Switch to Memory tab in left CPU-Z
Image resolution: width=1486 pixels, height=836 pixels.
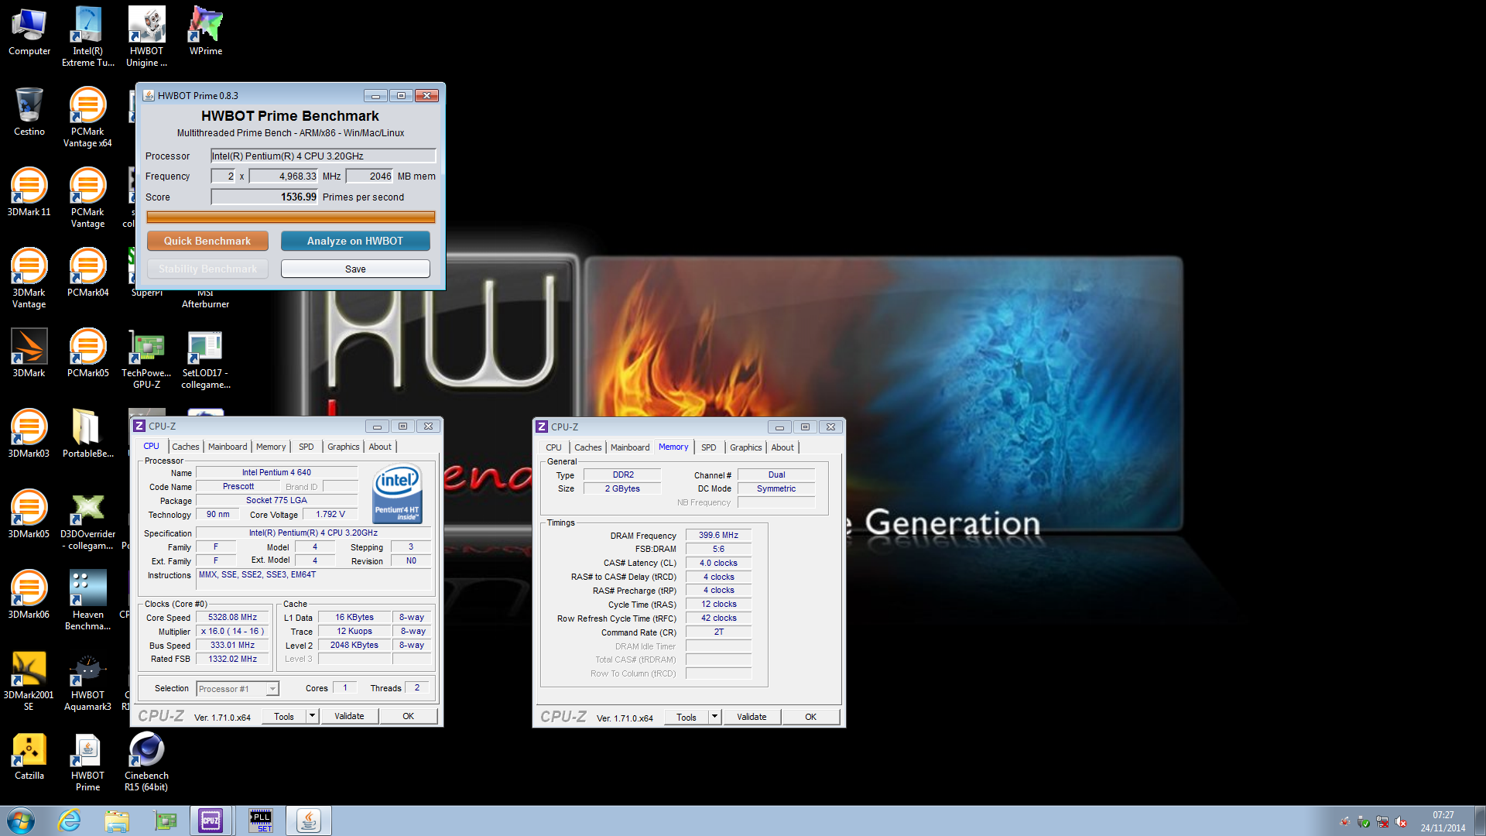[271, 447]
